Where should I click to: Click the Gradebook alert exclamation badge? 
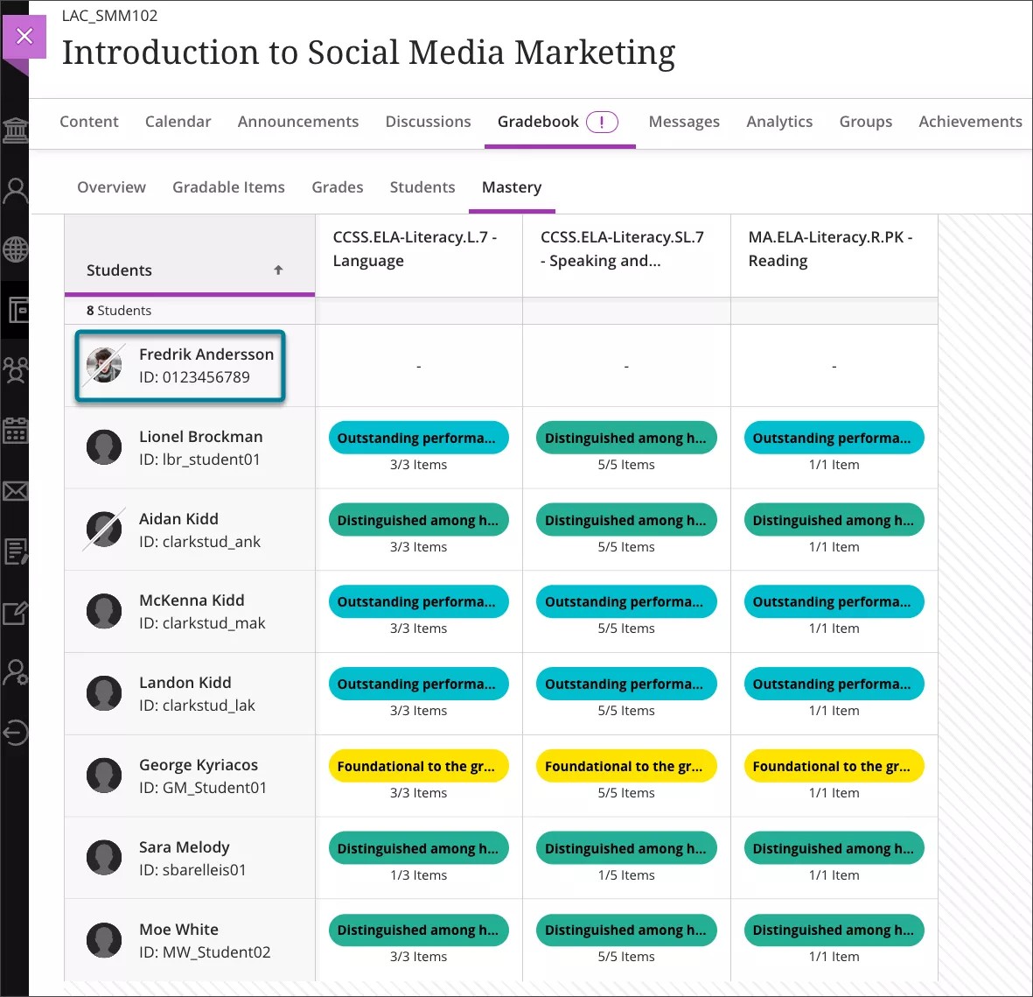tap(602, 122)
